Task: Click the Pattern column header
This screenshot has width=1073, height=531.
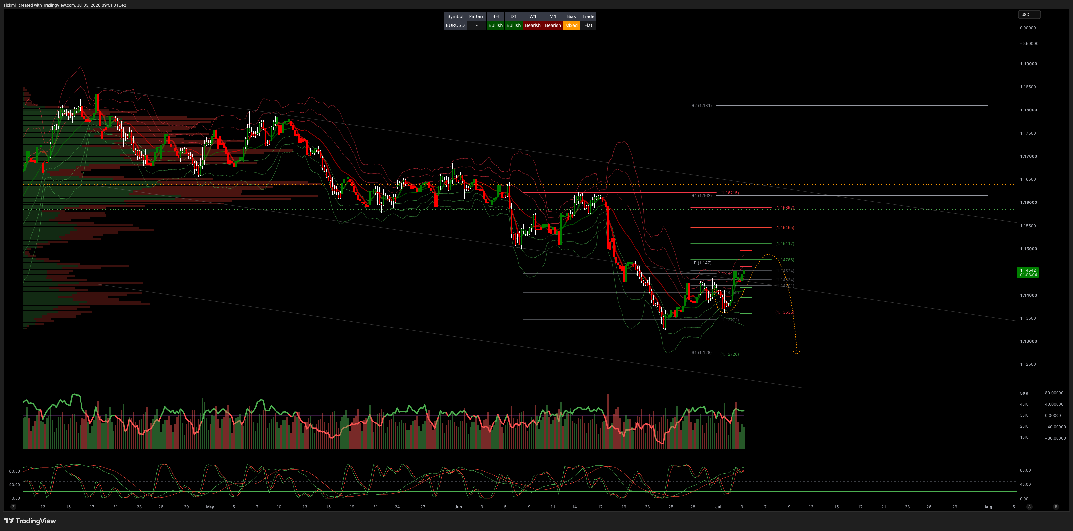Action: 476,17
